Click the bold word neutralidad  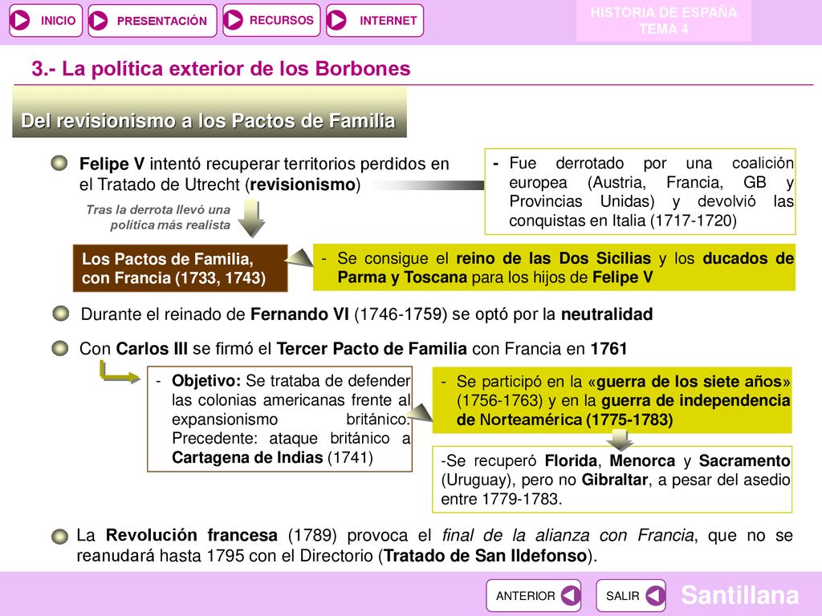[x=607, y=314]
